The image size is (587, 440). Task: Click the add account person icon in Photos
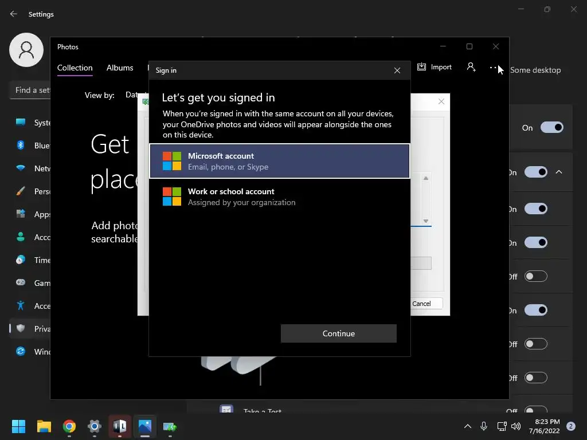click(x=471, y=67)
